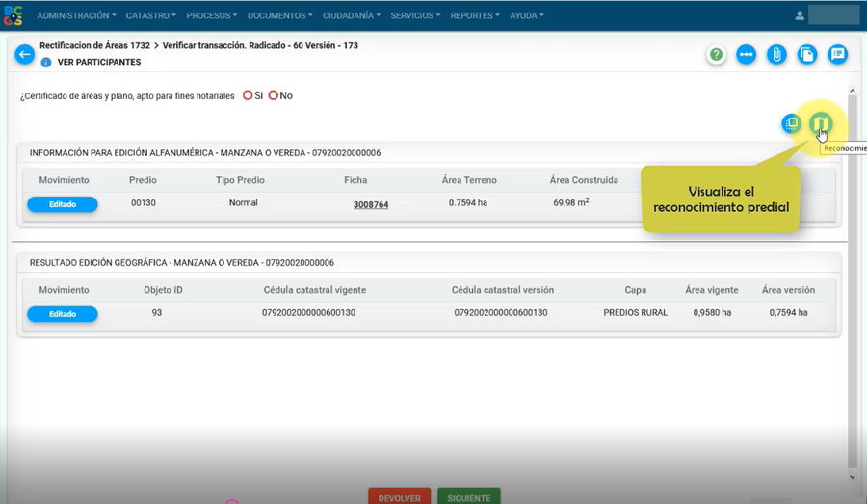Open the comments chat bubble icon
Screen dimensions: 867x504
(x=838, y=54)
